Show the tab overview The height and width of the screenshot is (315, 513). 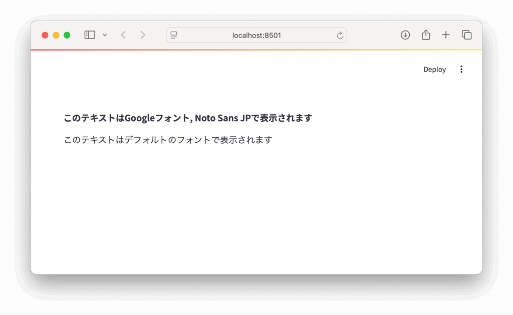click(x=466, y=35)
